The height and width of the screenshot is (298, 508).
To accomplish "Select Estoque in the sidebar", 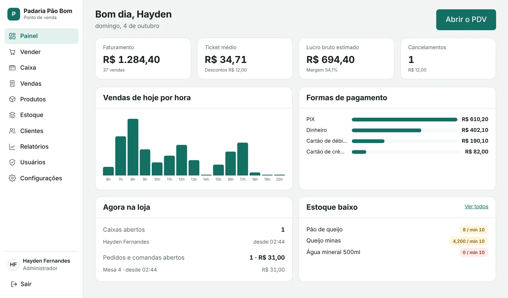I will 41,115.
